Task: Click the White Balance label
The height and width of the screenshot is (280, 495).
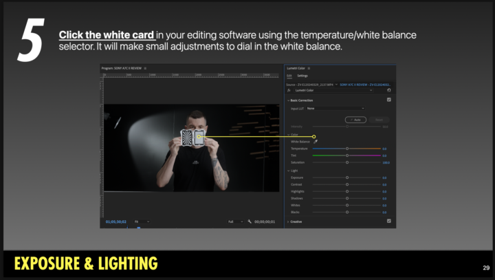Action: click(300, 142)
